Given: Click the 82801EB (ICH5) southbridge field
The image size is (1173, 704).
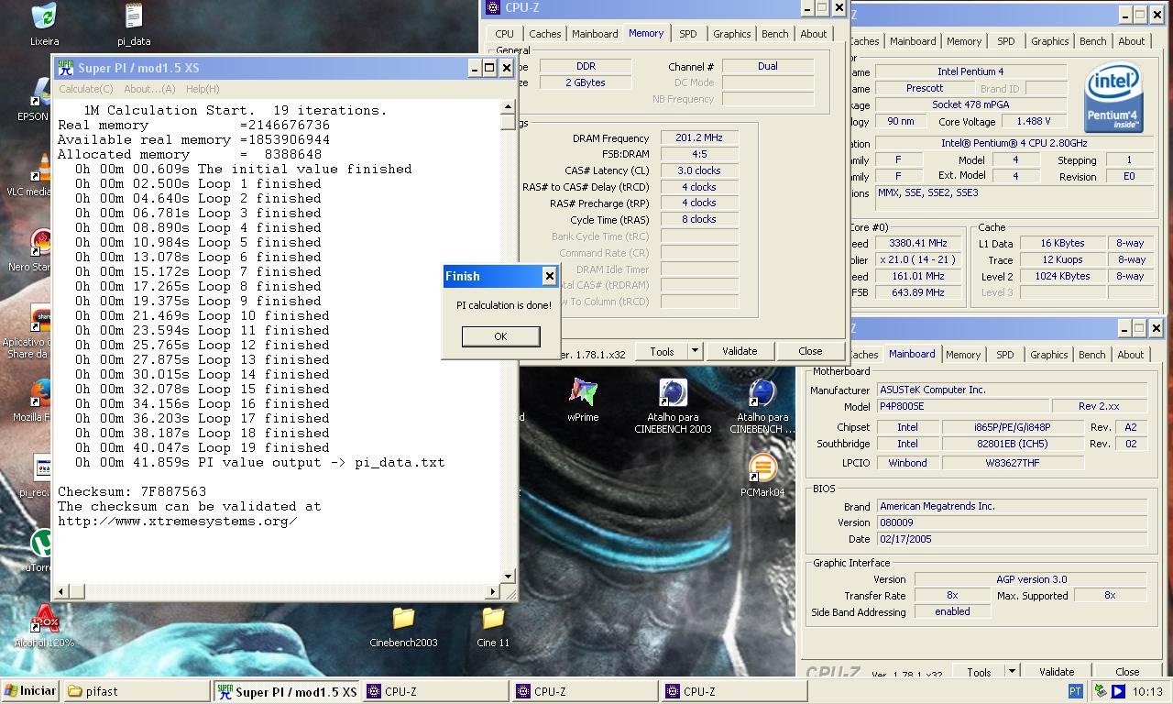Looking at the screenshot, I should click(1012, 445).
